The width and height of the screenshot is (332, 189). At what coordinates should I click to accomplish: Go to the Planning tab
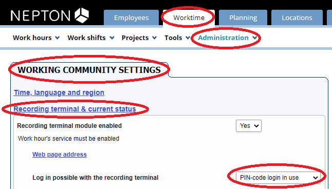243,18
